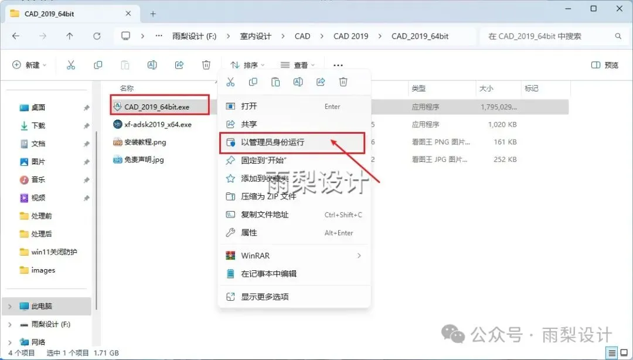Viewport: 633px width, 360px height.
Task: Click the Copy icon in the context menu
Action: tap(253, 82)
